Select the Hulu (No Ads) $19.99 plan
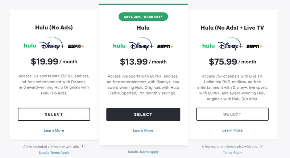 54,114
